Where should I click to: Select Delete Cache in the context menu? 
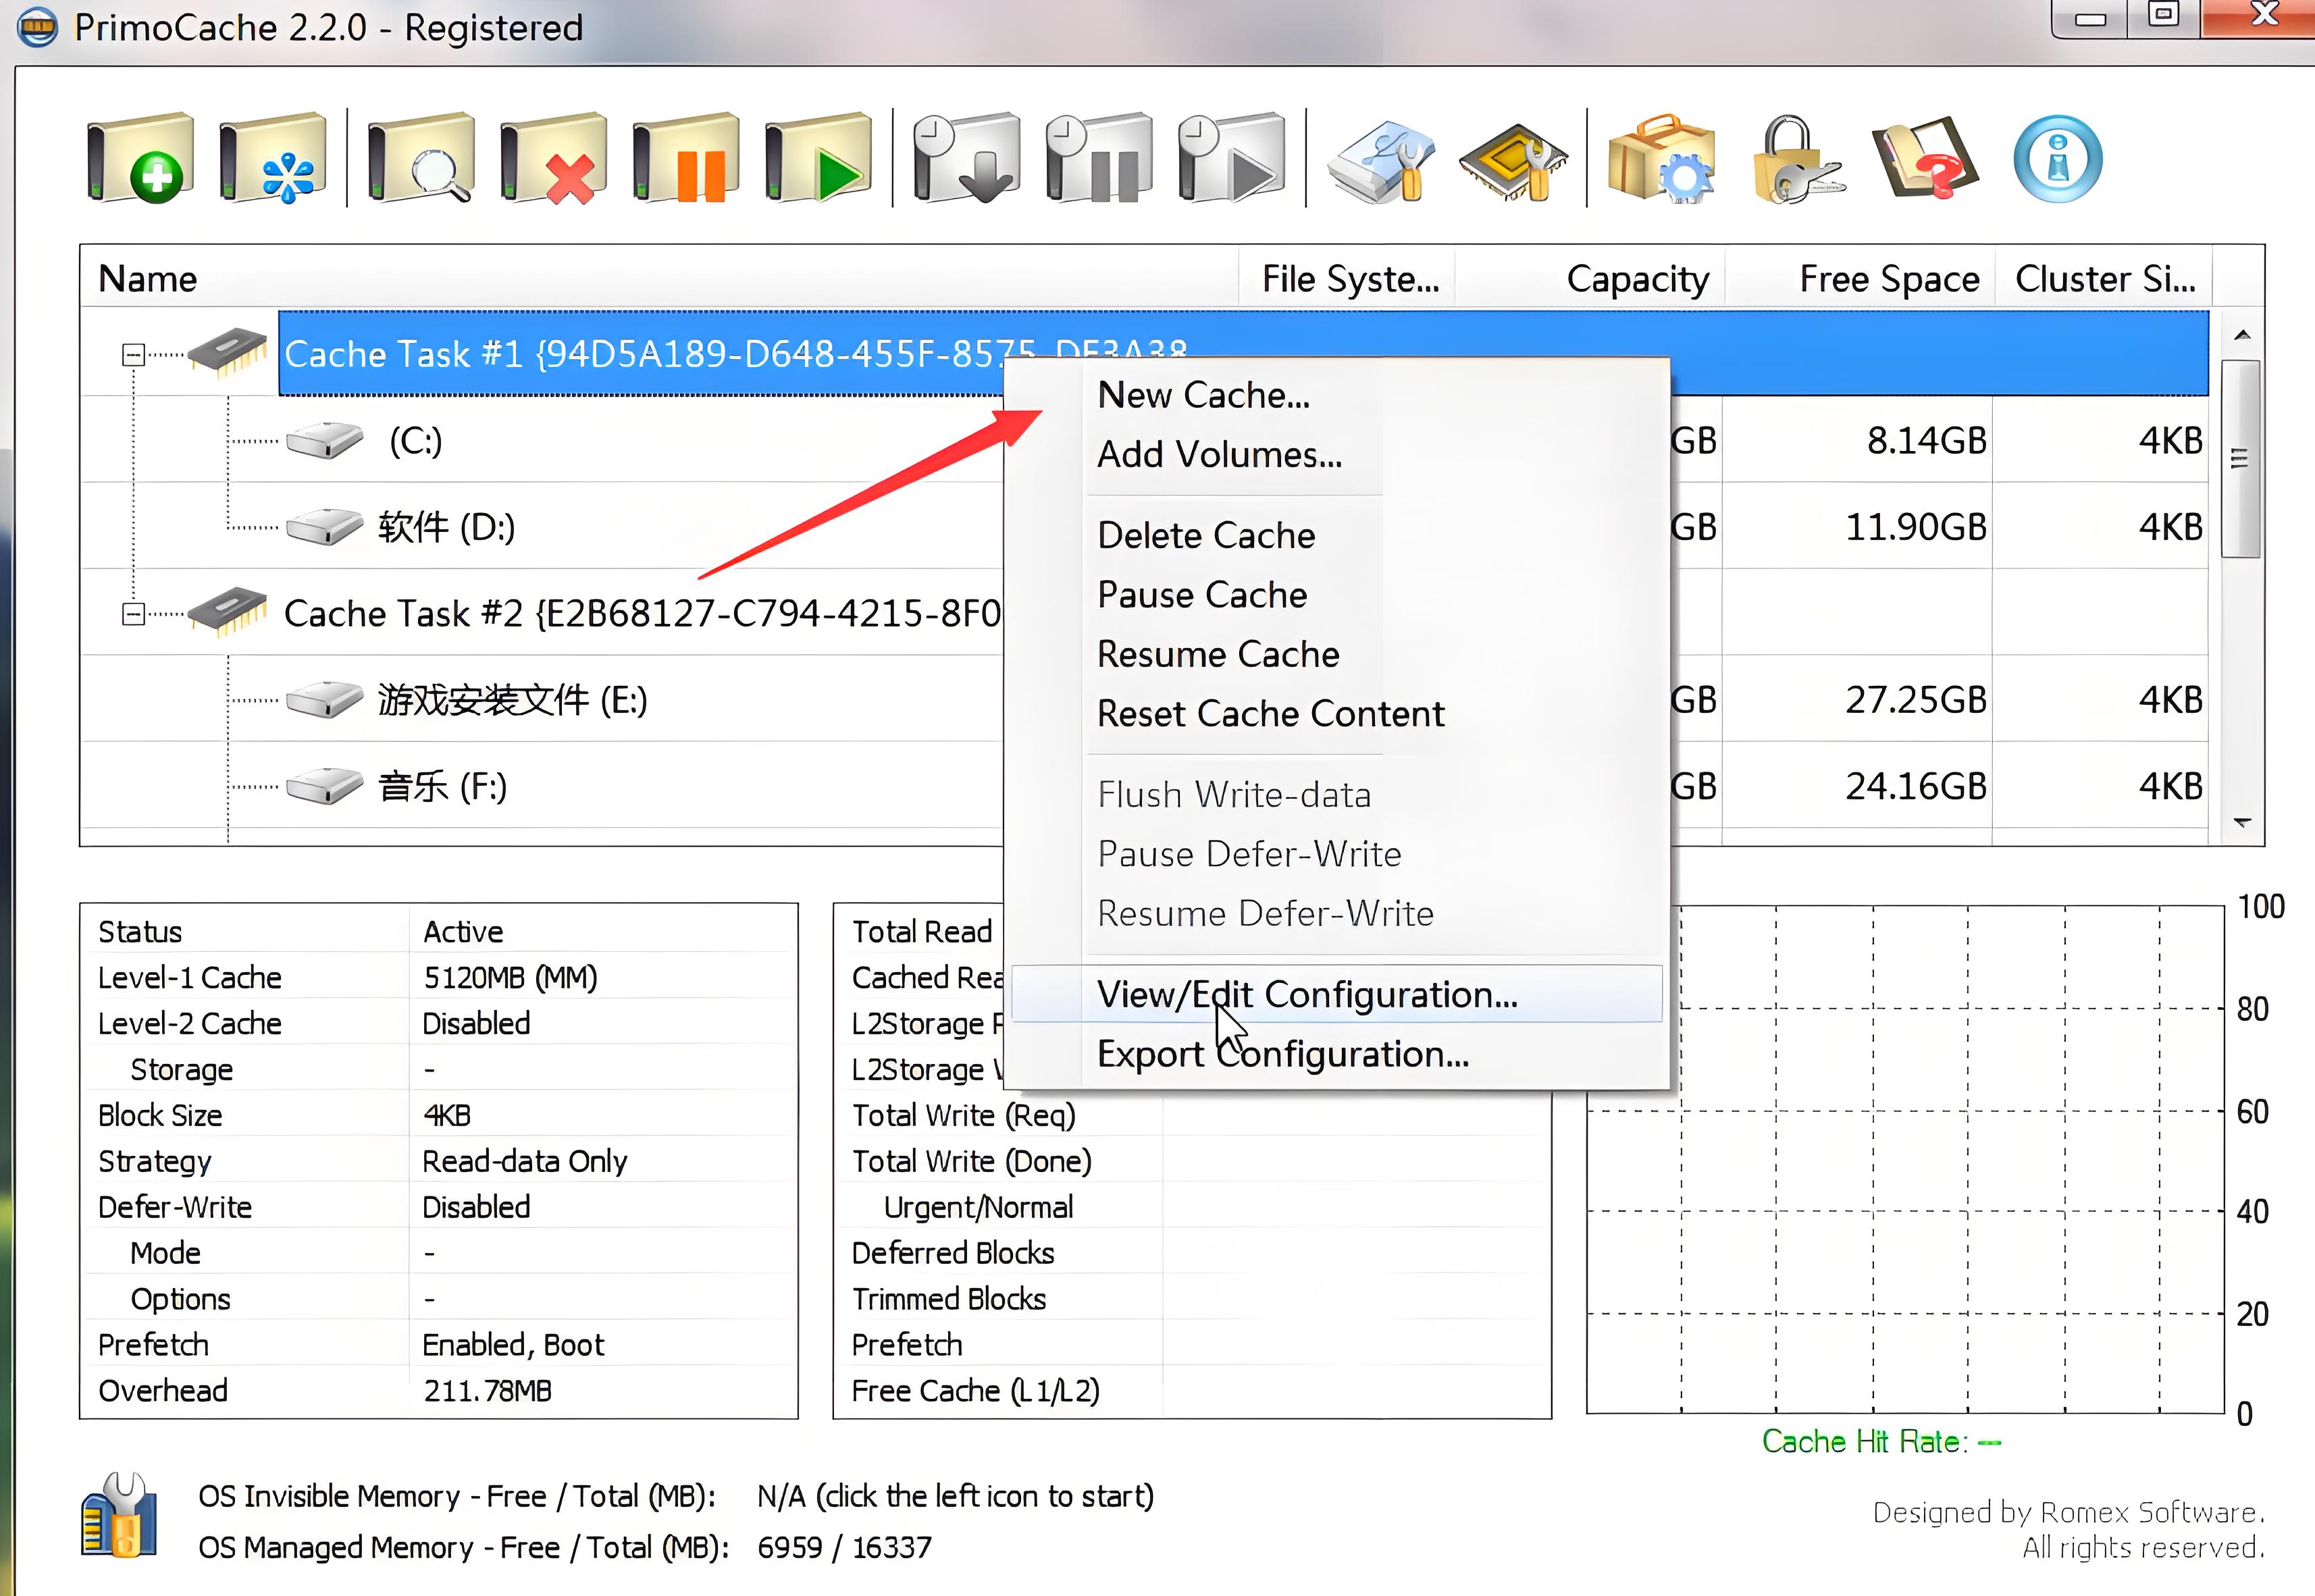(x=1206, y=535)
